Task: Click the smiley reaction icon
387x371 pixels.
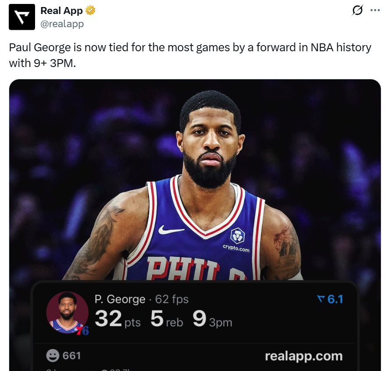Action: pos(53,356)
